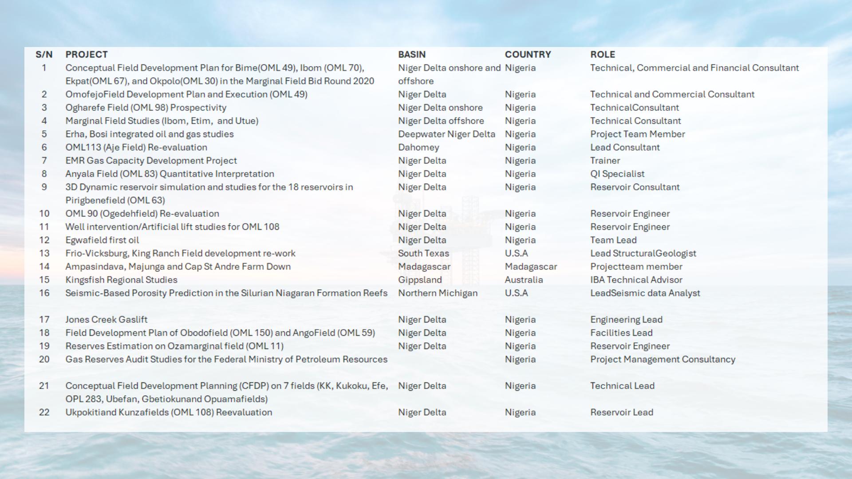
Task: Click 'U.S.A' in the South Texas row
Action: click(x=517, y=253)
